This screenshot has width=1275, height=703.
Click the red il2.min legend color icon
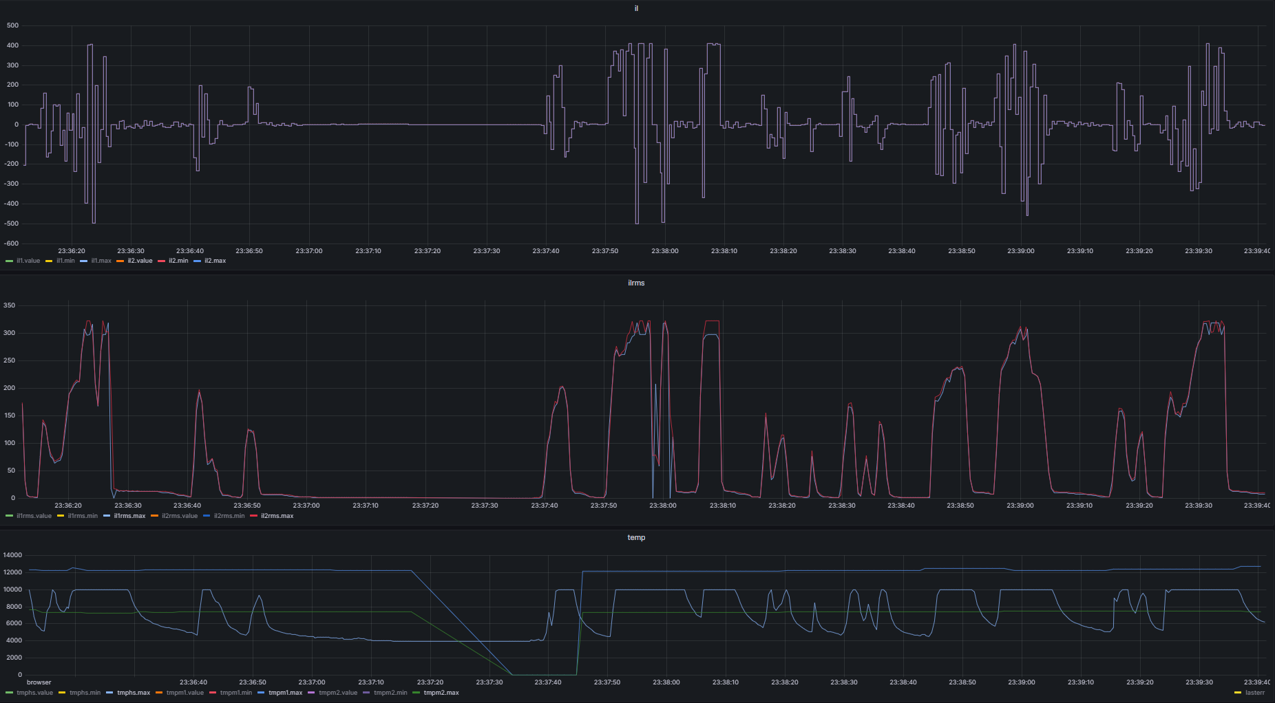click(x=162, y=261)
